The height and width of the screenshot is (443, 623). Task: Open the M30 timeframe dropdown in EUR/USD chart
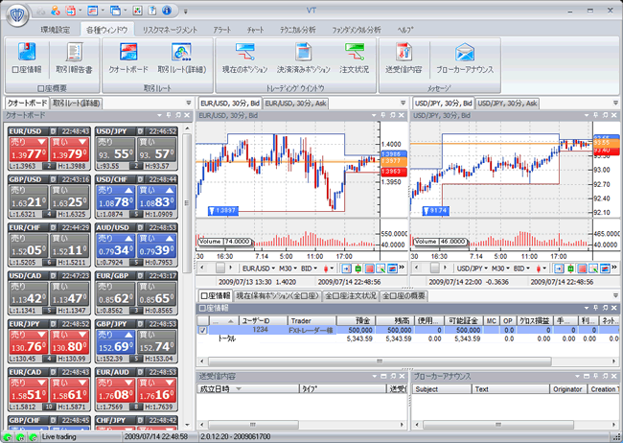coord(288,268)
